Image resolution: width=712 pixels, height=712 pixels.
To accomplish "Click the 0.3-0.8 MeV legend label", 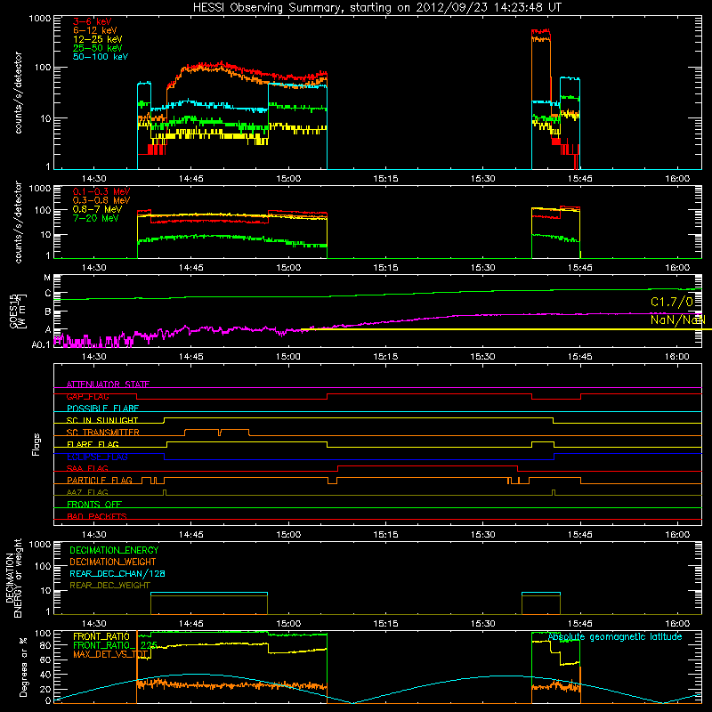I will tap(101, 200).
